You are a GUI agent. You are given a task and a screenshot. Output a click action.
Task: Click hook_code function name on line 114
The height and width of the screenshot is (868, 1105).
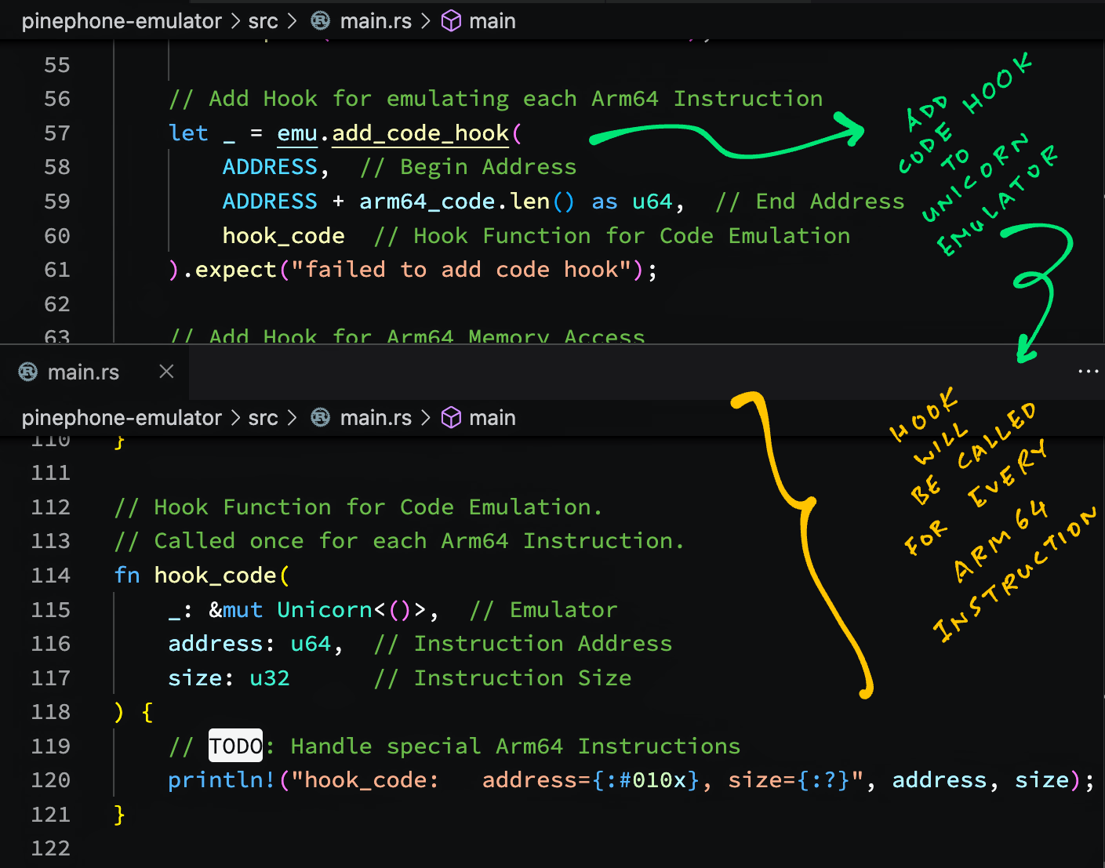[215, 576]
